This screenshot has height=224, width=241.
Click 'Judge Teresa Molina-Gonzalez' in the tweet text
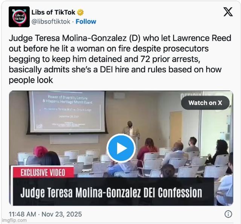[68, 38]
